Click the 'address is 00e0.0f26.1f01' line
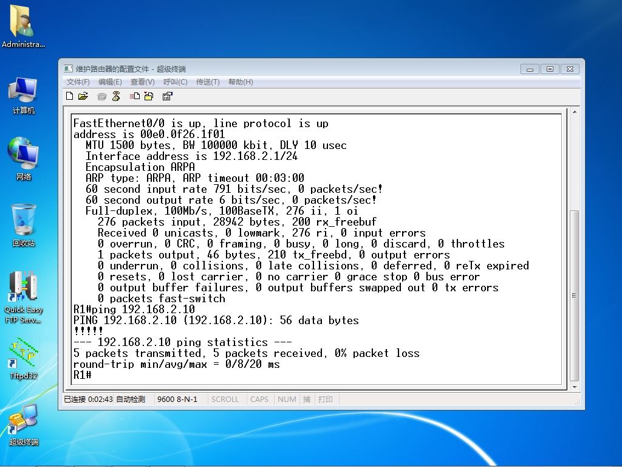This screenshot has width=622, height=467. [x=149, y=134]
